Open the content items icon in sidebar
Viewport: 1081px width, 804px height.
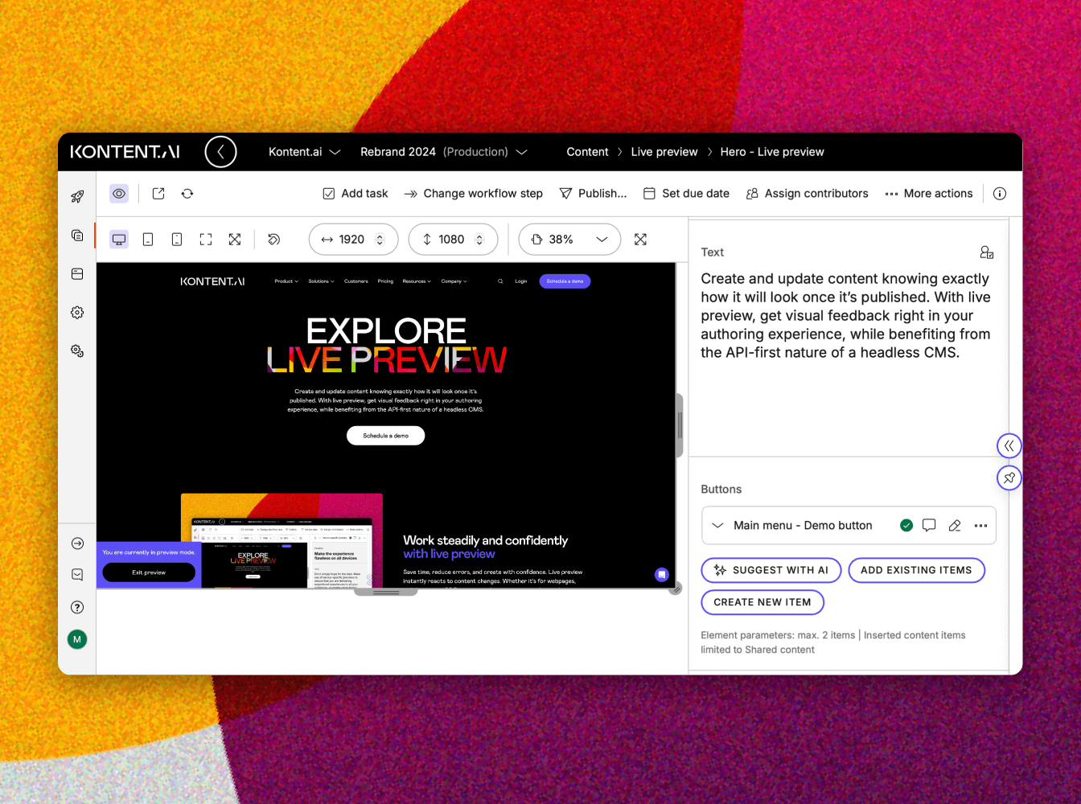pyautogui.click(x=77, y=236)
